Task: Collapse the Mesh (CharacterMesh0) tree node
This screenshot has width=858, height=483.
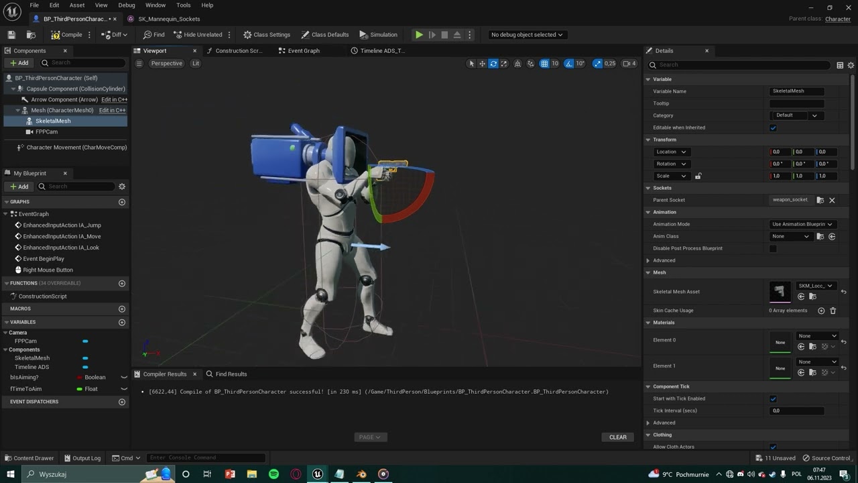Action: point(17,110)
